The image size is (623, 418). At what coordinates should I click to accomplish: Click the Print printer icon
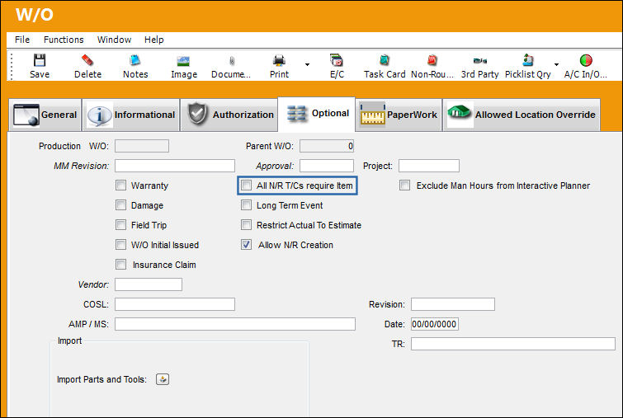[279, 60]
